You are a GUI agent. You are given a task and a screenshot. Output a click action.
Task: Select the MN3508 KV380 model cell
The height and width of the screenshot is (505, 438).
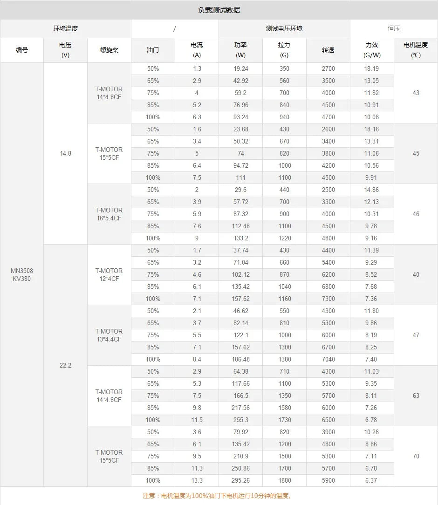click(22, 275)
